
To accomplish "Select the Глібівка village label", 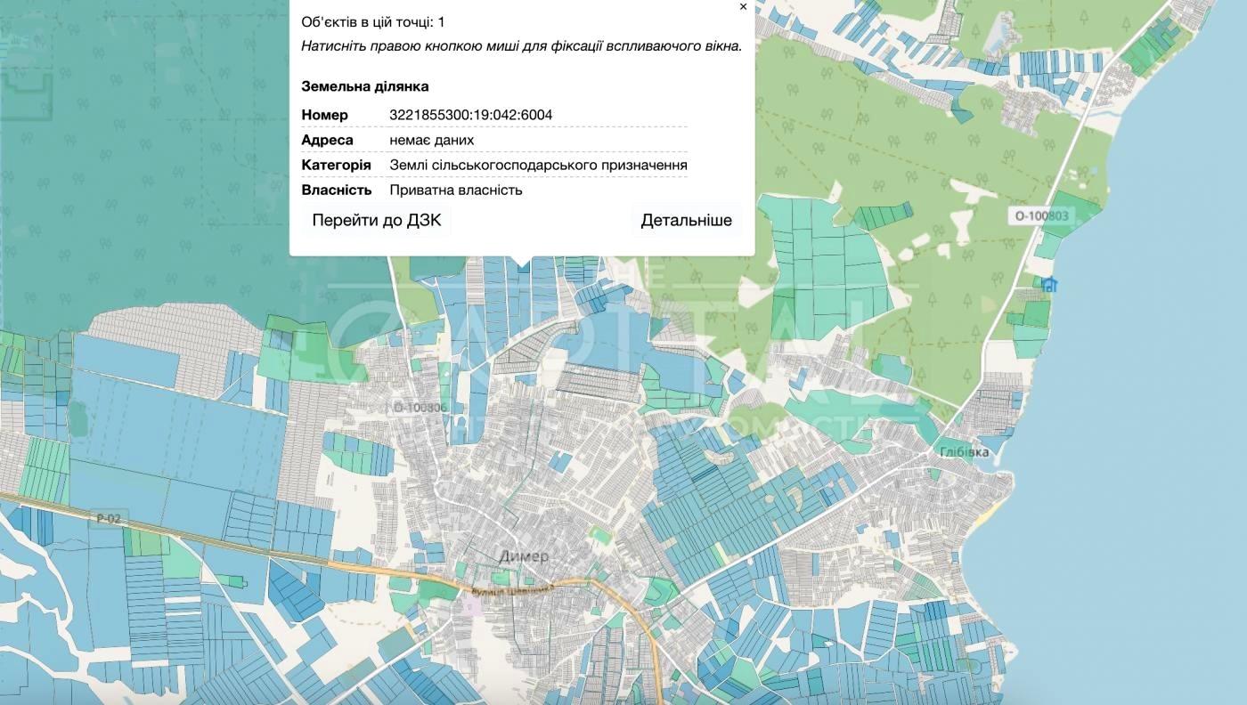I will pyautogui.click(x=964, y=452).
